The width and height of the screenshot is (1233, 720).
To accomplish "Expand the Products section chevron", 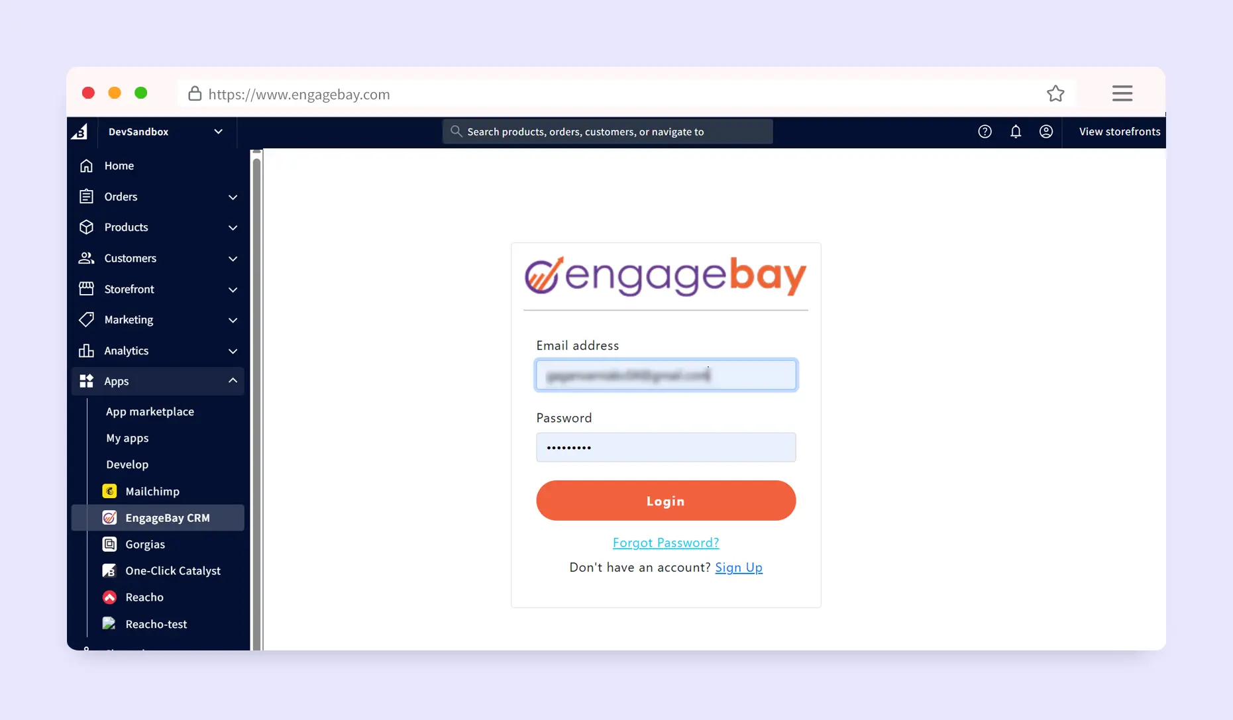I will 233,228.
